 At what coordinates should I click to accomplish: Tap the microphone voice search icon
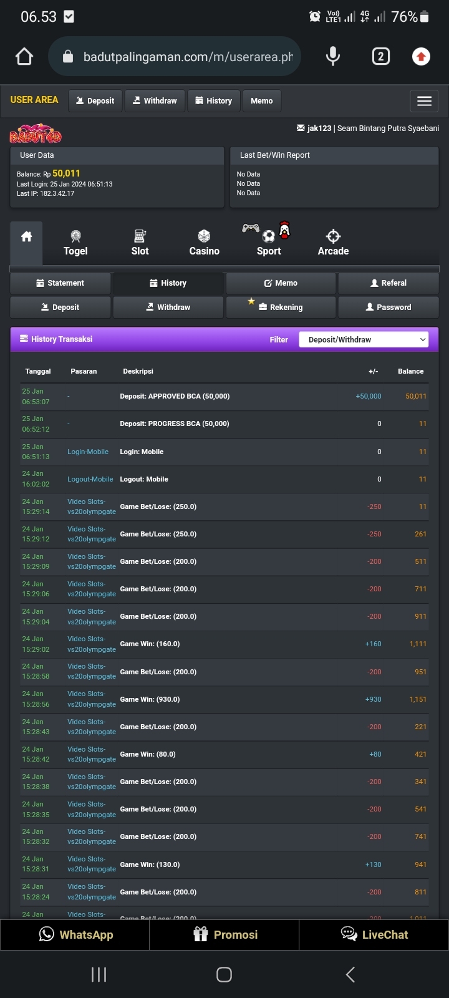(333, 57)
